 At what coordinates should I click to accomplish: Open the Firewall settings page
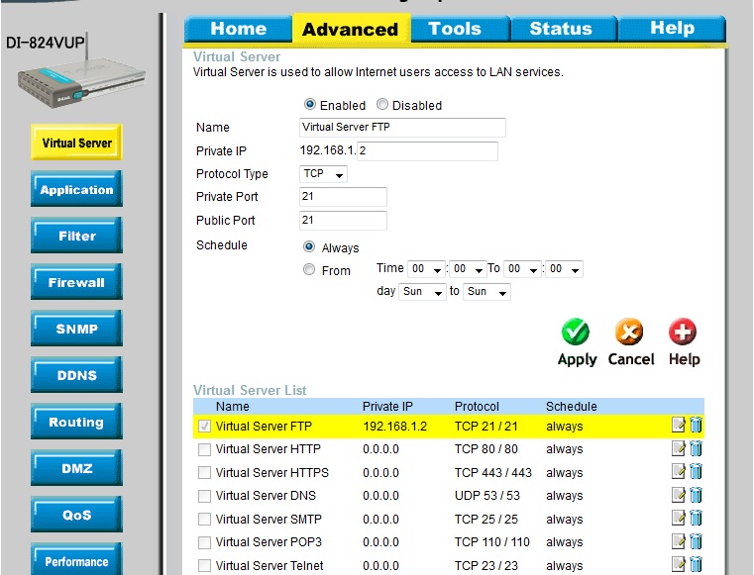[76, 283]
